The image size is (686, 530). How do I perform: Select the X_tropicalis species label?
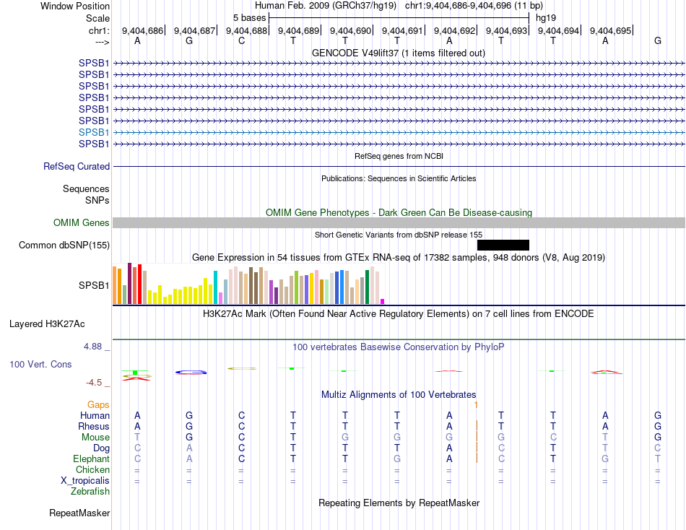85,481
